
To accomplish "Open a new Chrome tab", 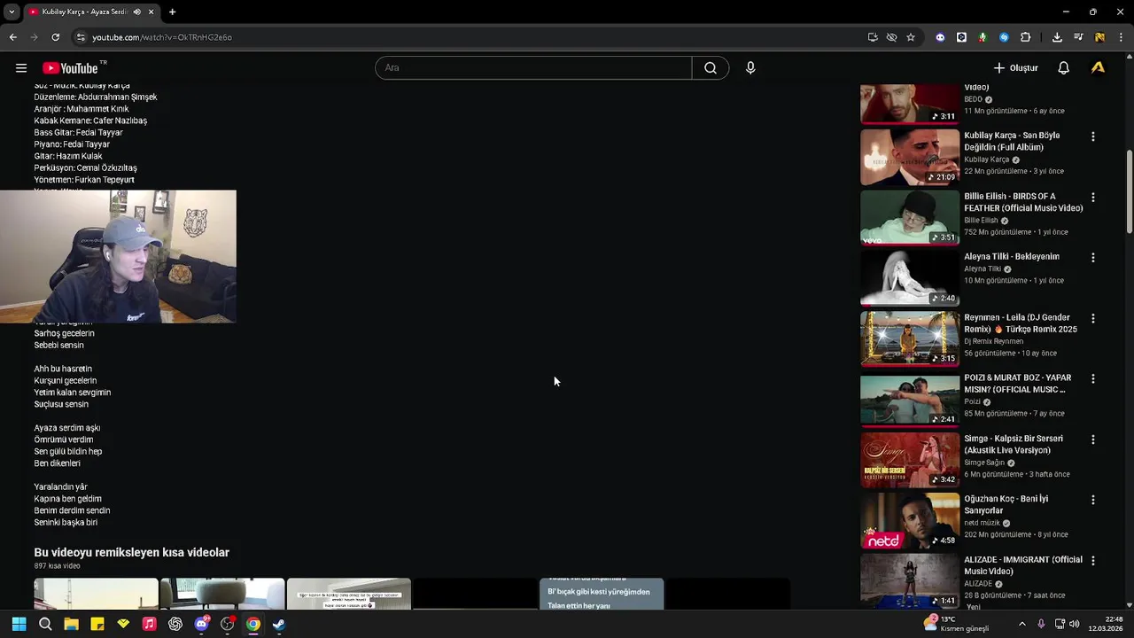I will (172, 12).
